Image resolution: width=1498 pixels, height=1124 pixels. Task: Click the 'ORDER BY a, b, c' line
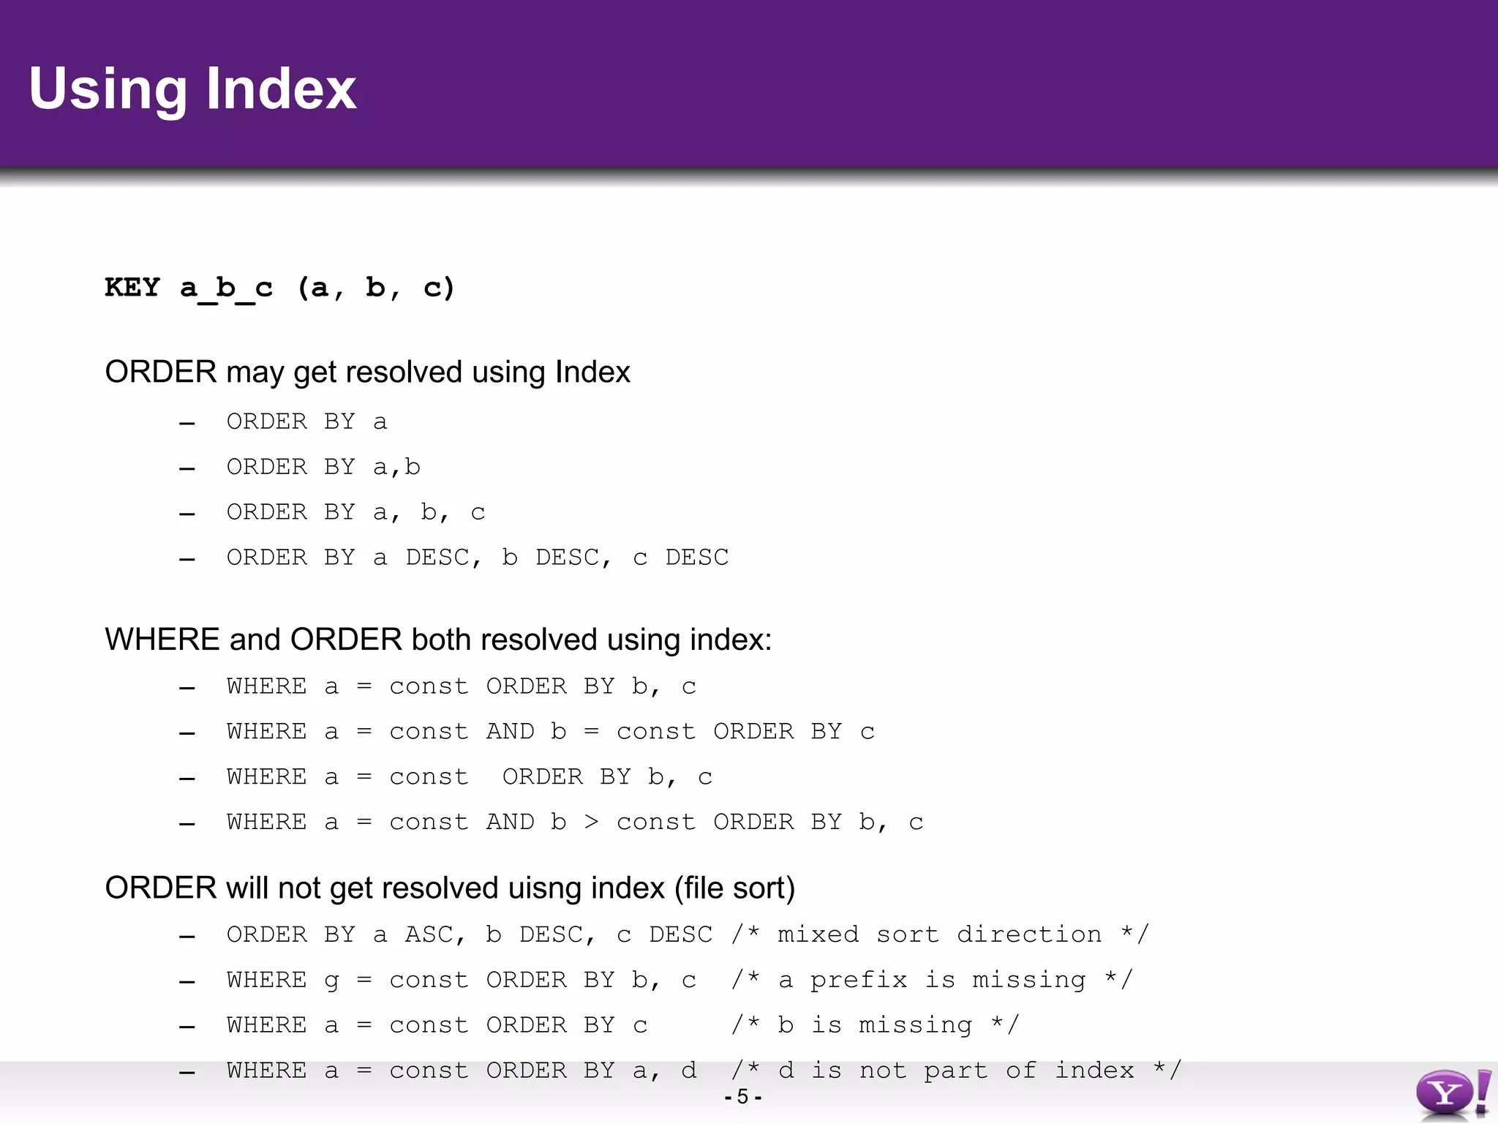click(355, 512)
